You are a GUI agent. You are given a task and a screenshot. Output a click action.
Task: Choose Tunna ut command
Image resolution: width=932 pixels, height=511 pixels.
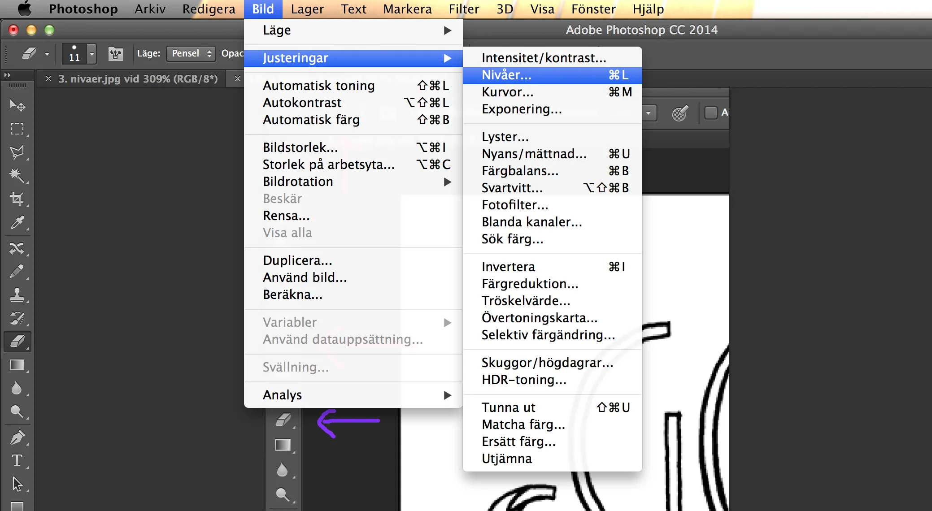coord(553,407)
